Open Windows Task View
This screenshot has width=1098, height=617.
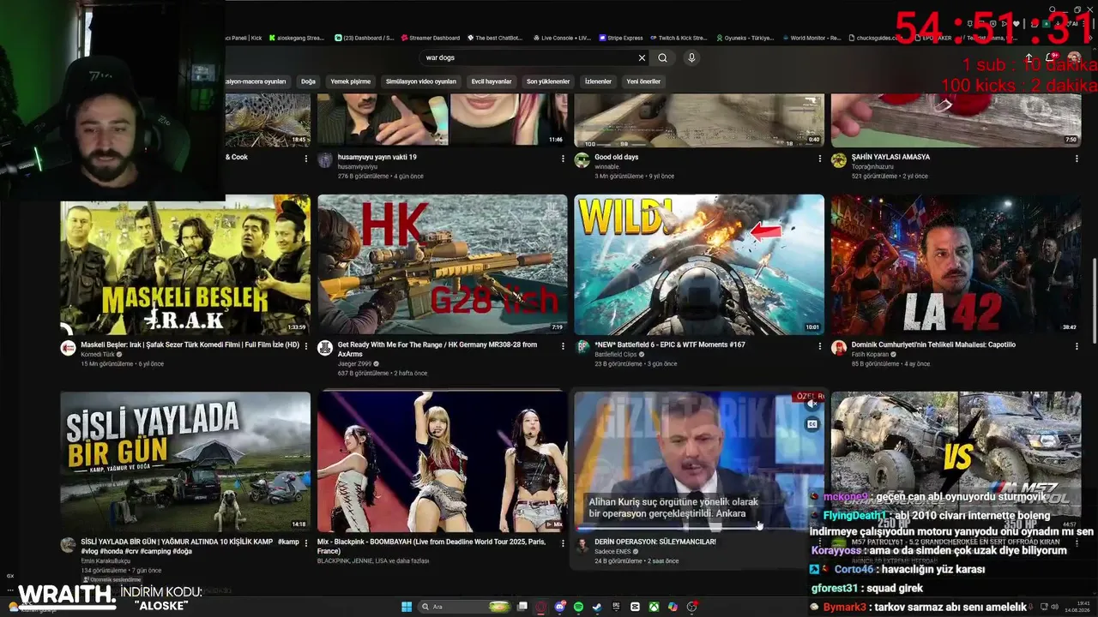click(522, 607)
